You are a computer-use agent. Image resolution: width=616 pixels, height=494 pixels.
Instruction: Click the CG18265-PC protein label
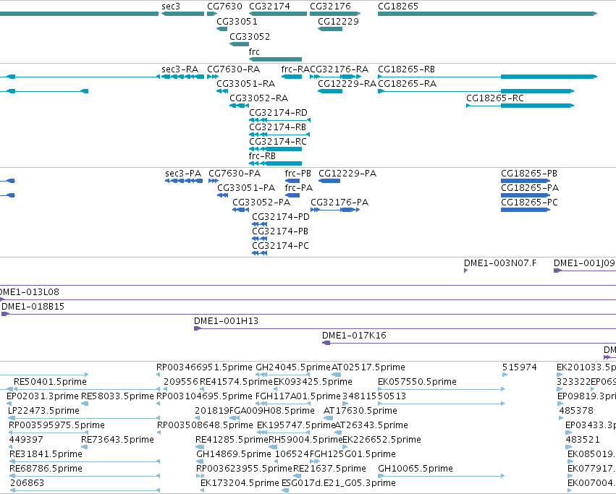[530, 203]
